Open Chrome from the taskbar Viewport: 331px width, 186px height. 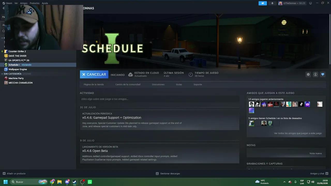[52, 182]
